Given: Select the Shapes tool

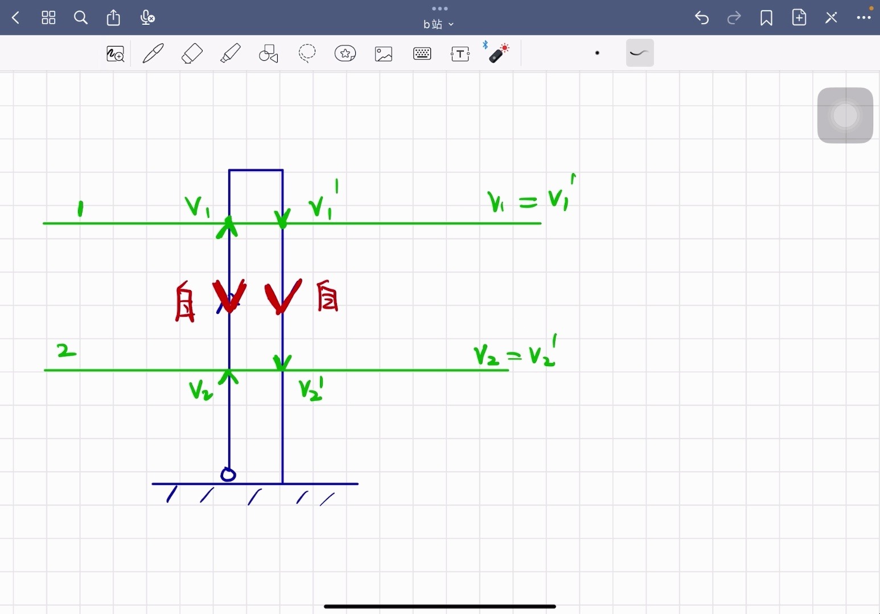Looking at the screenshot, I should [269, 53].
